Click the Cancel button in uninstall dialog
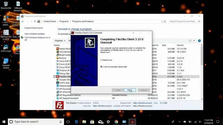The image size is (223, 125). 144,90
